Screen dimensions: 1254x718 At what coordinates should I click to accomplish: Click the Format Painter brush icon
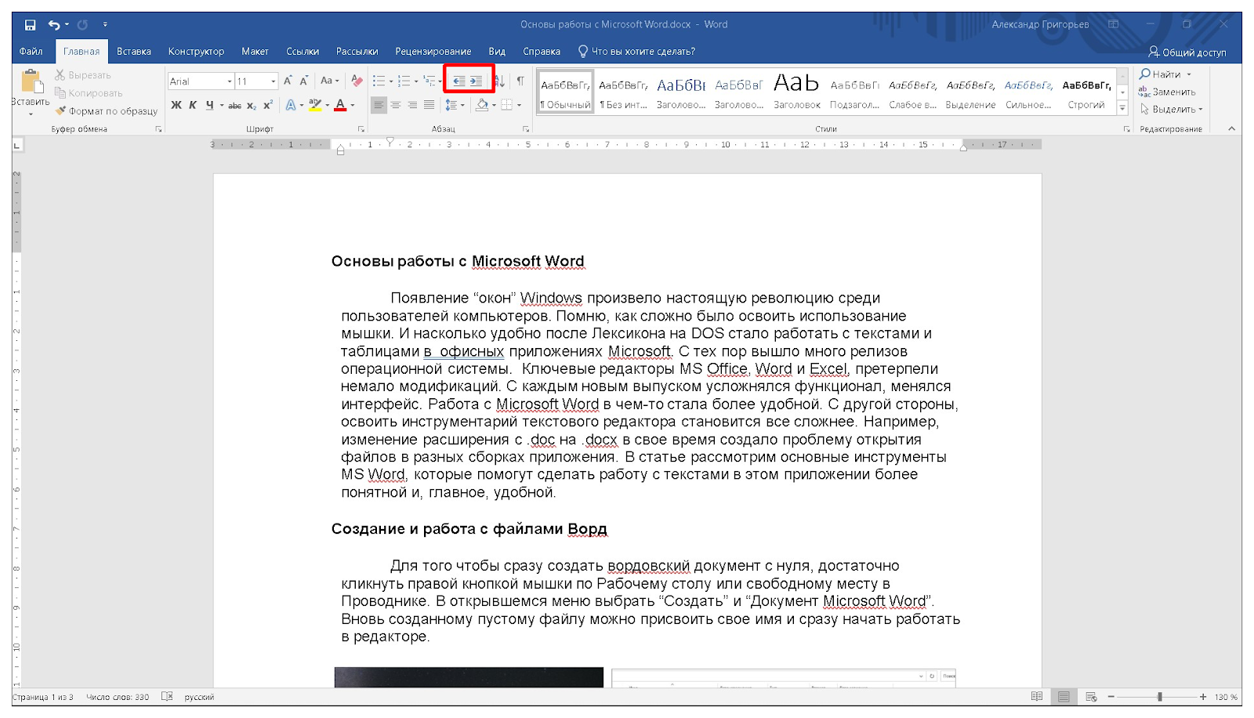60,111
